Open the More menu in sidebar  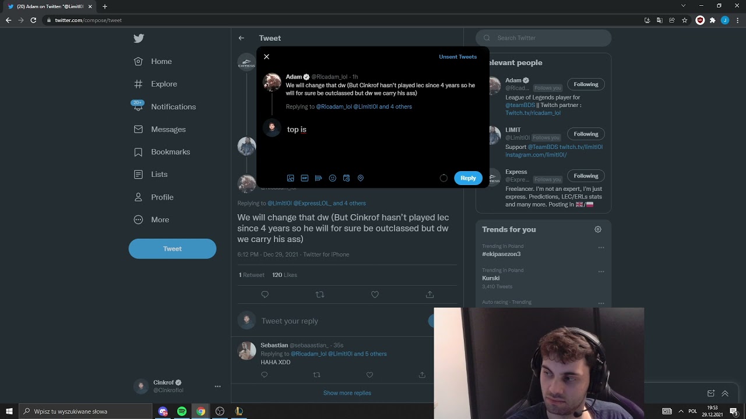(152, 219)
